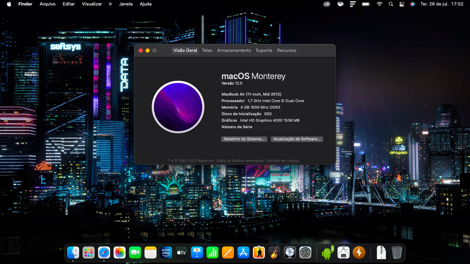The height and width of the screenshot is (264, 470).
Task: Switch to the Armazenamento tab
Action: [x=234, y=50]
